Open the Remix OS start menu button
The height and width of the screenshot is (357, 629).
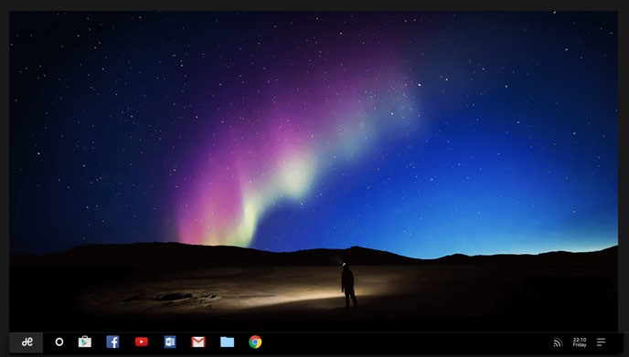[x=27, y=342]
